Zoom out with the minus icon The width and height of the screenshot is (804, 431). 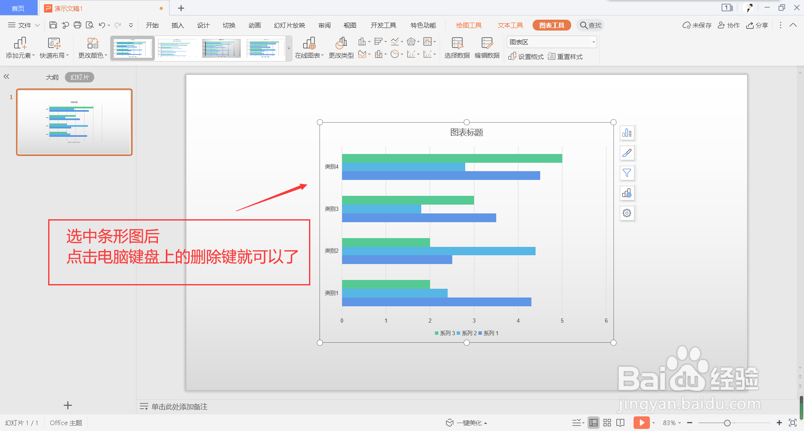690,423
